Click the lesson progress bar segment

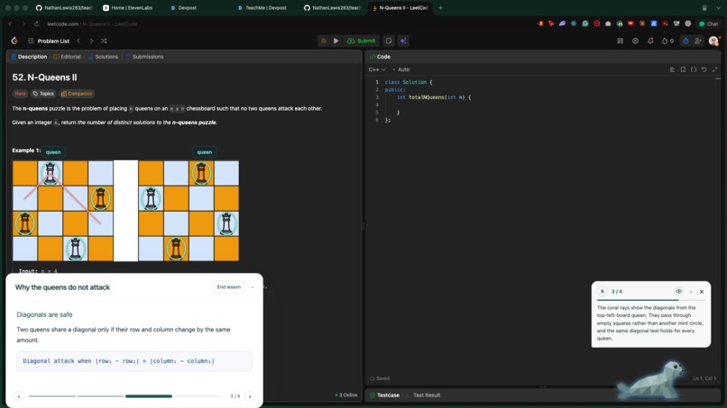[x=148, y=396]
